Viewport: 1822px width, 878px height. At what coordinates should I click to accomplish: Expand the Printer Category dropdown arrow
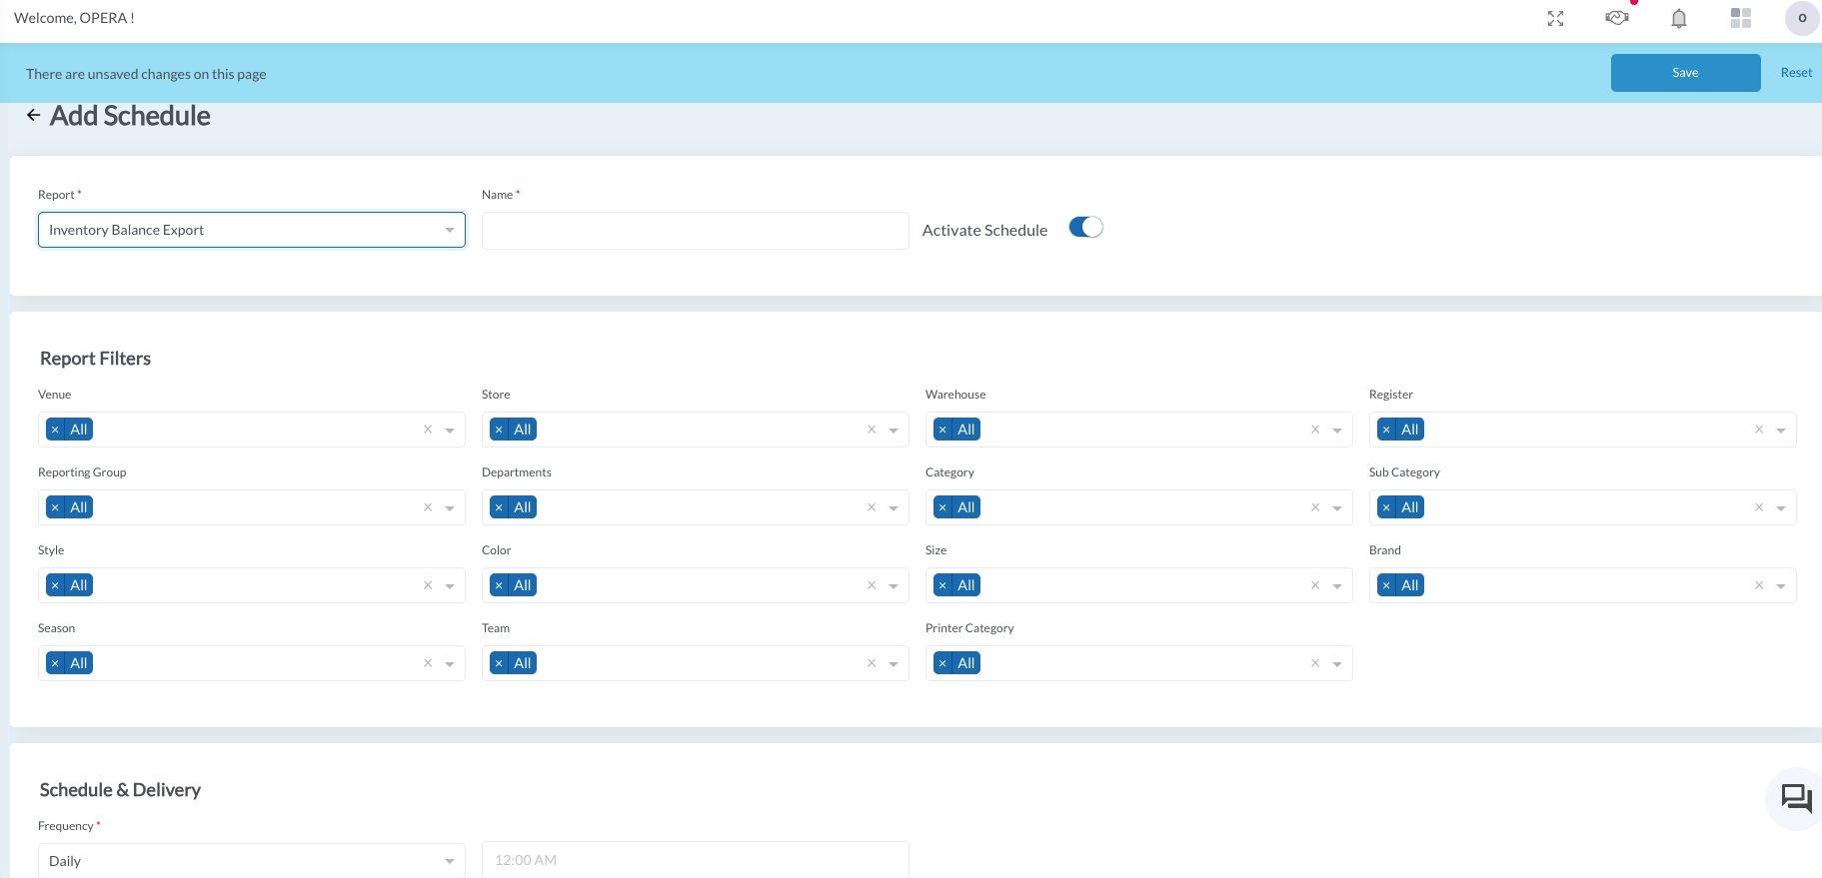(x=1337, y=664)
